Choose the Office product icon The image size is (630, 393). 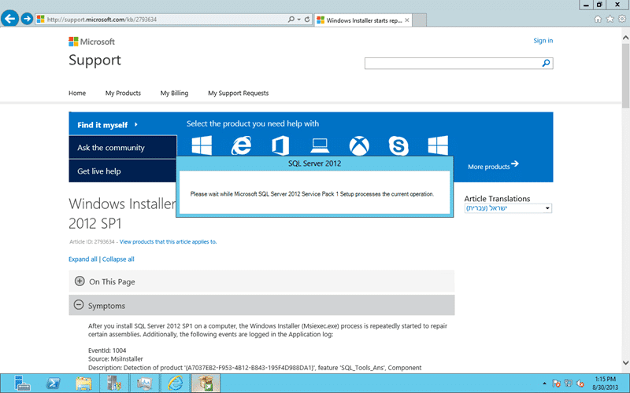point(280,145)
